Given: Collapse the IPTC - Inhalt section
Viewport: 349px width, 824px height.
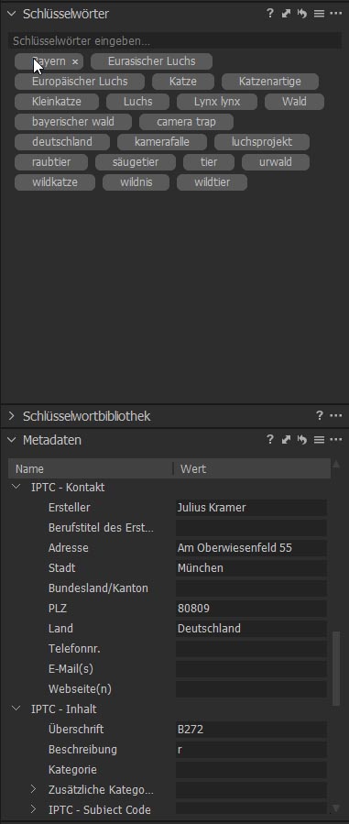Looking at the screenshot, I should pos(16,709).
